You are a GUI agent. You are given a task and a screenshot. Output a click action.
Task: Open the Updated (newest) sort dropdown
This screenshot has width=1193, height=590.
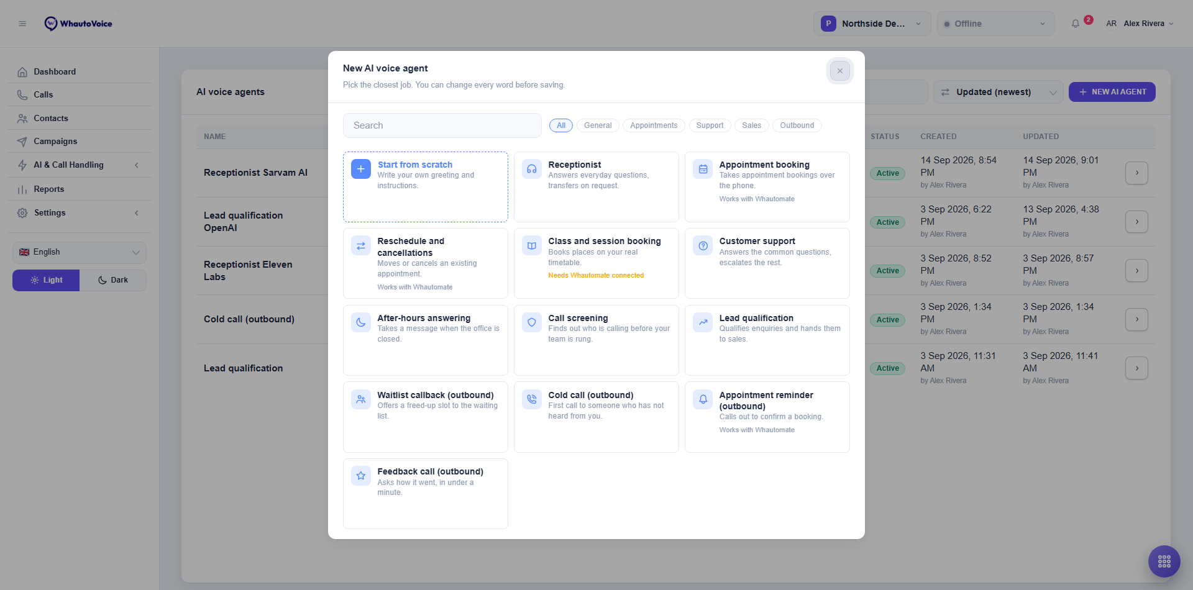coord(999,92)
